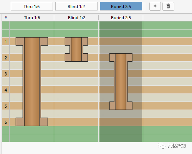Select the Buried 2:5 via graphic

tap(121, 82)
